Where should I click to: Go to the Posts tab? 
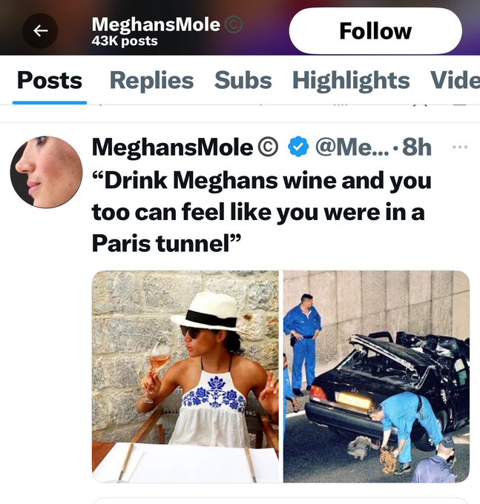tap(50, 80)
